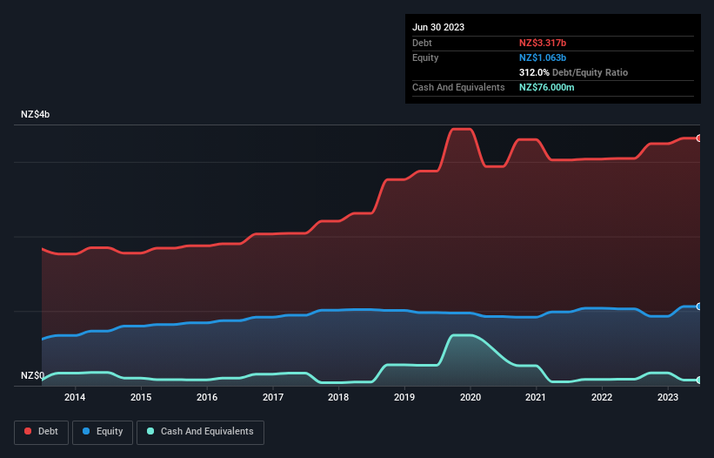
Task: Click the NZ$76.000m cash value
Action: (x=546, y=87)
